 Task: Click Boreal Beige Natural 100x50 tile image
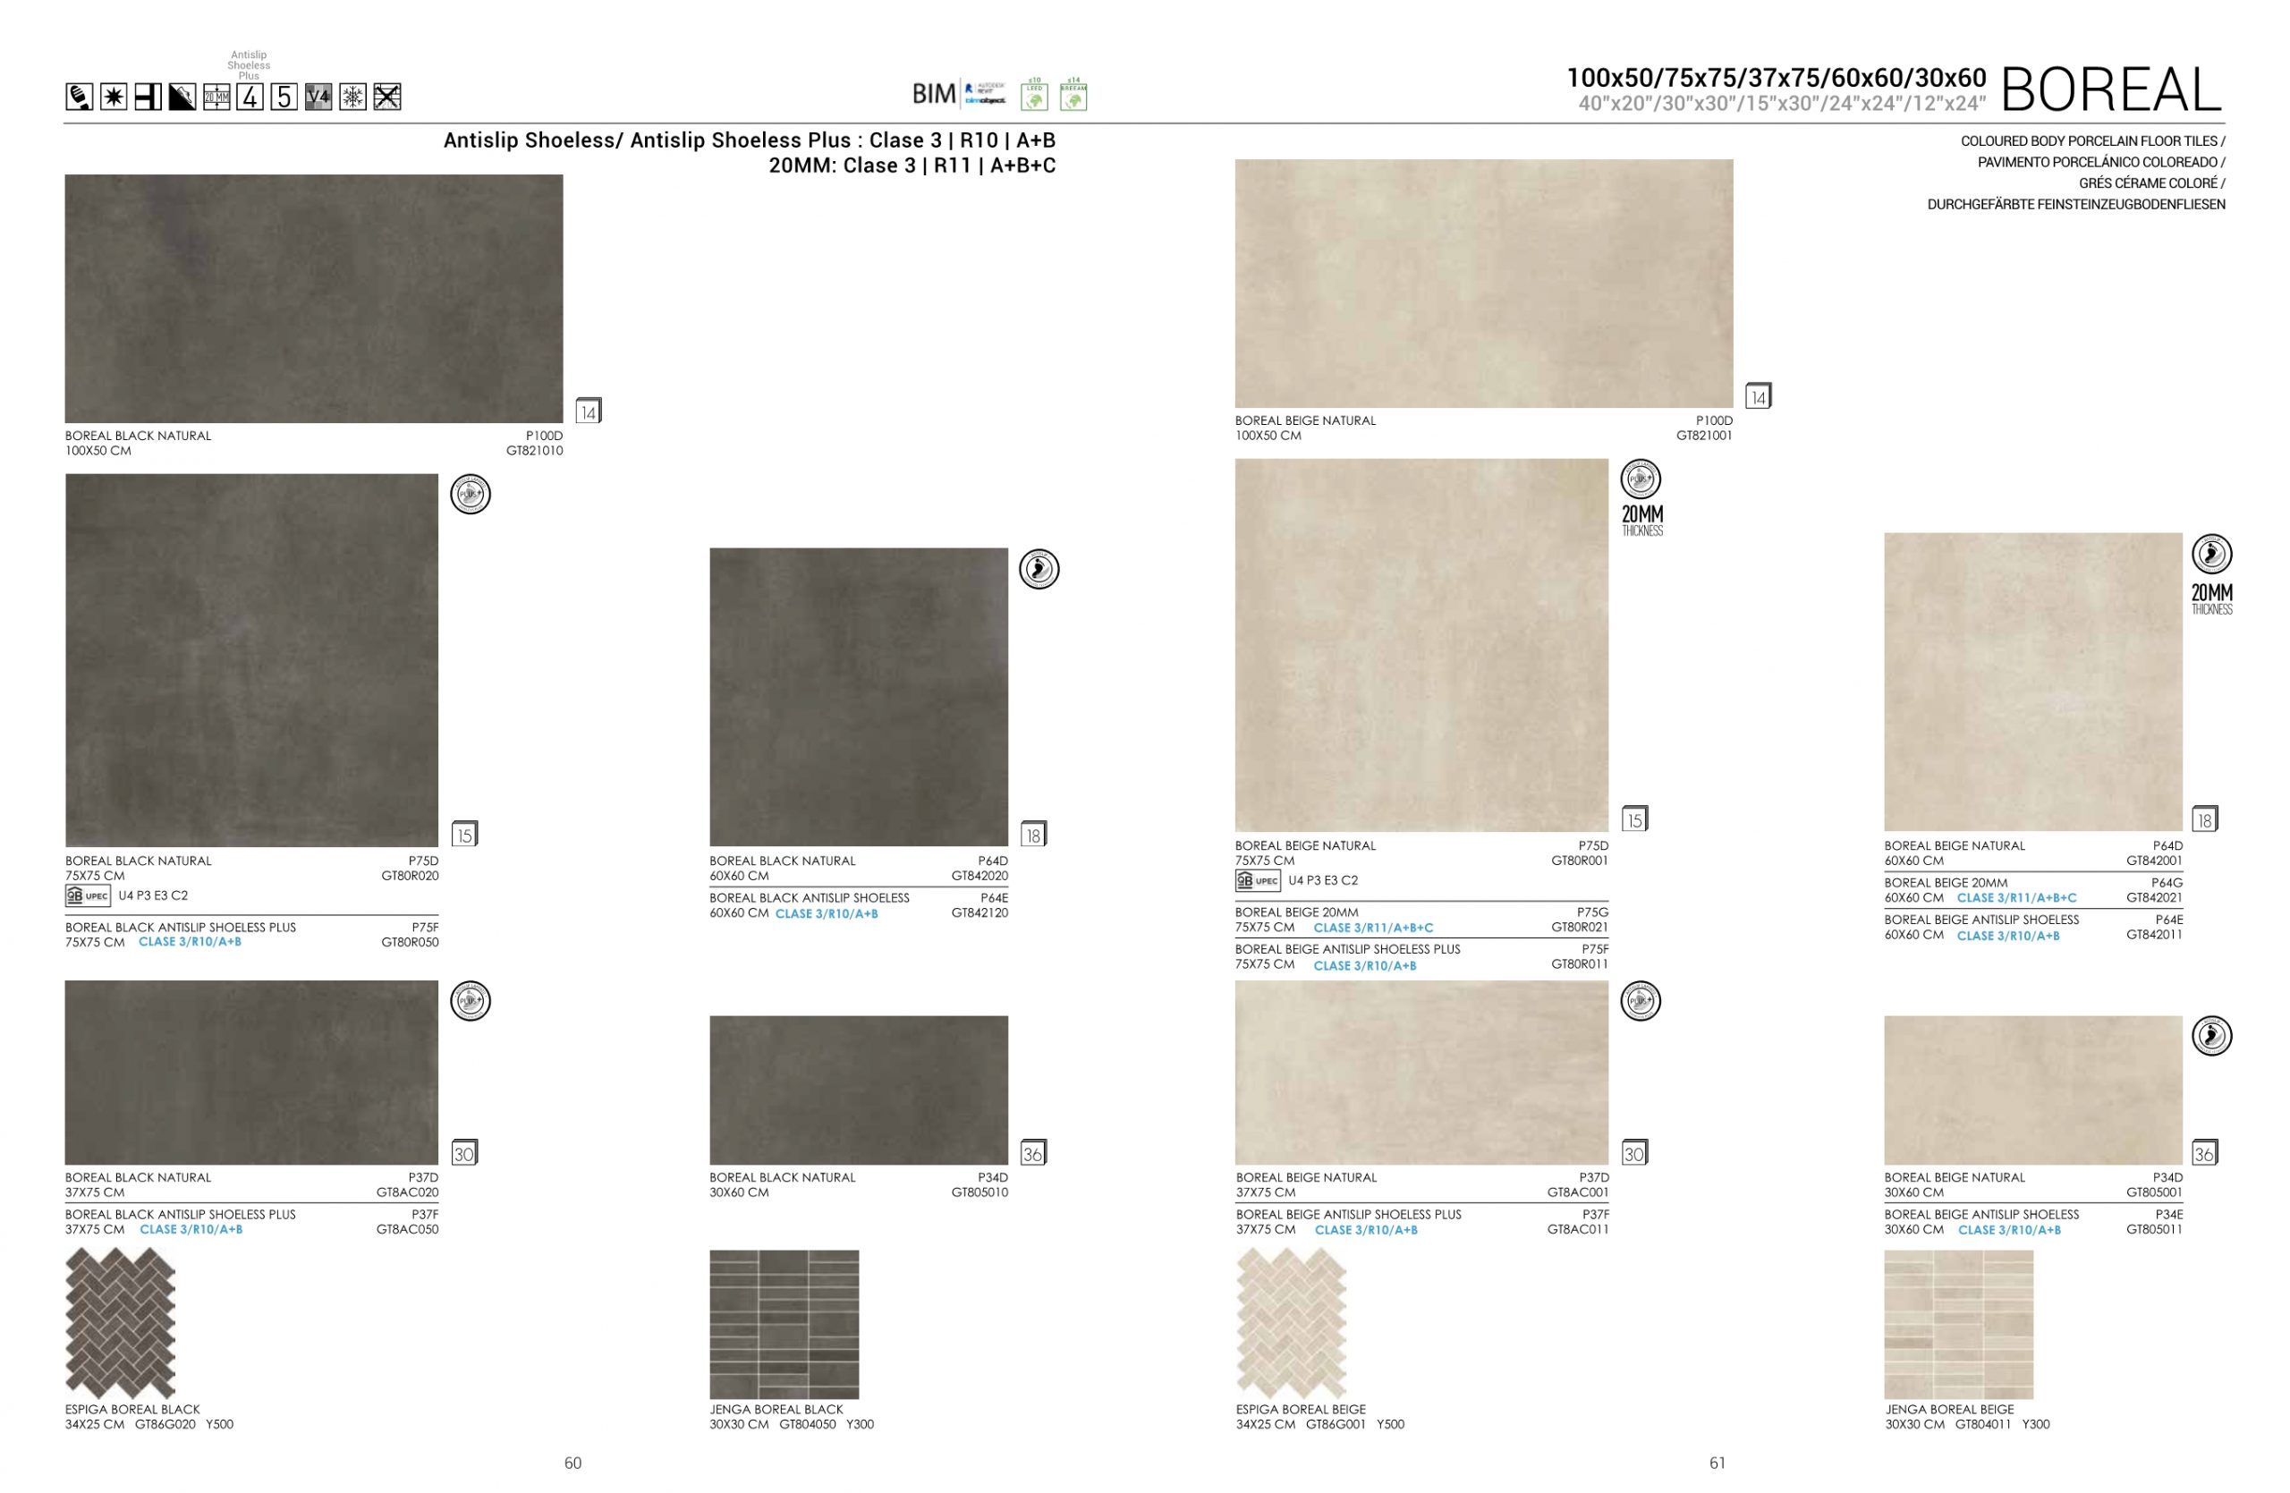1484,284
